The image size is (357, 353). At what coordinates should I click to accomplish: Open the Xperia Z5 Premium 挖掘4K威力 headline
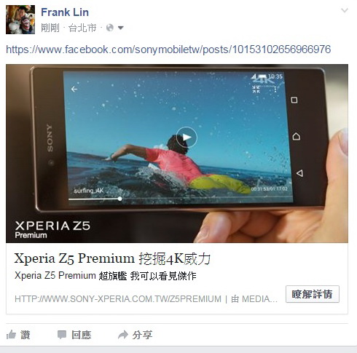[112, 258]
